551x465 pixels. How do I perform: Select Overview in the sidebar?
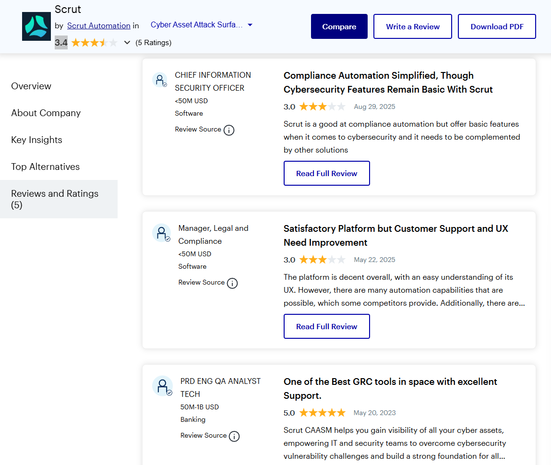31,86
